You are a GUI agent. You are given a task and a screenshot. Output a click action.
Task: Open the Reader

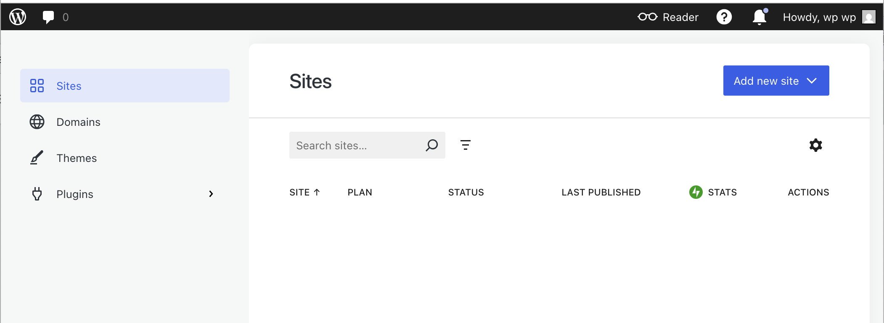[x=668, y=17]
